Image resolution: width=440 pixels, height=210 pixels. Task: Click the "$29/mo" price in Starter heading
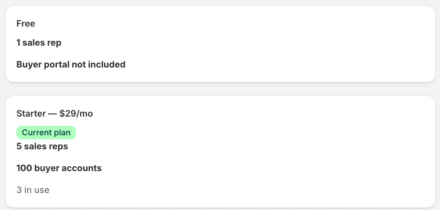point(76,114)
